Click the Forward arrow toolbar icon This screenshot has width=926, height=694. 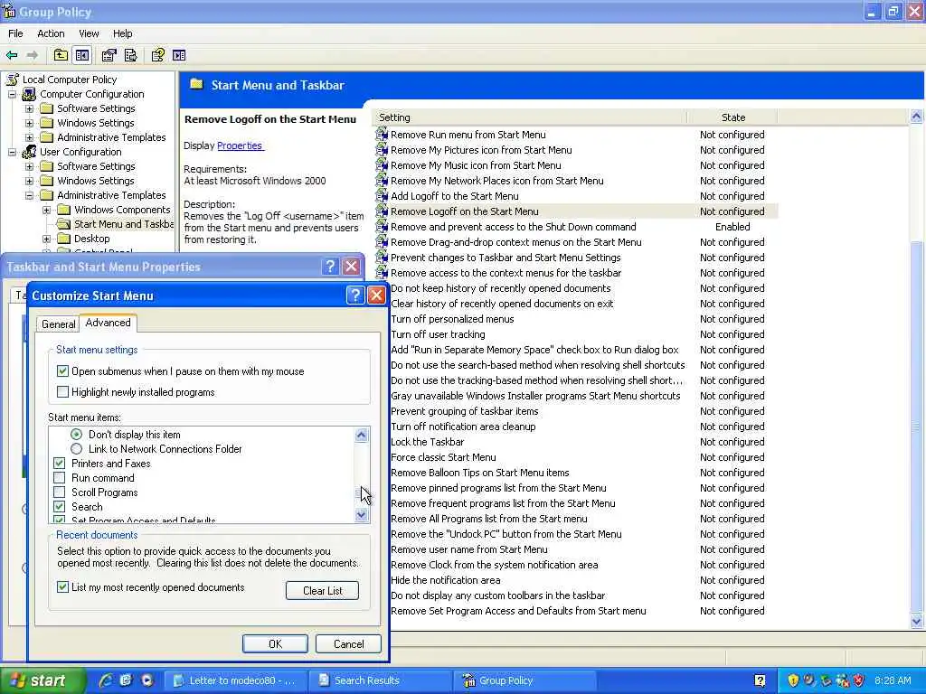click(x=33, y=55)
